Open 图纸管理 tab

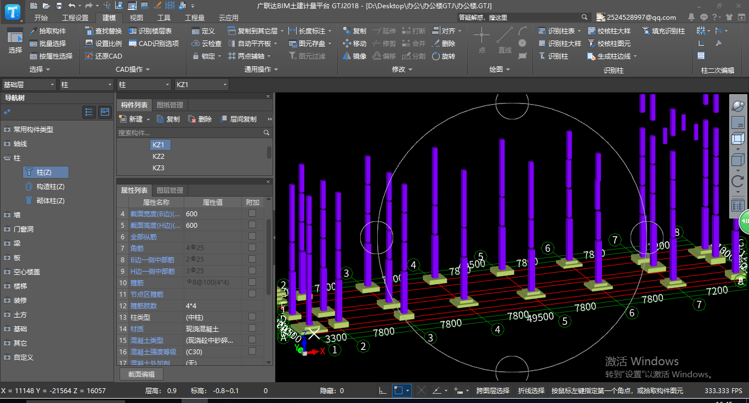pos(170,105)
